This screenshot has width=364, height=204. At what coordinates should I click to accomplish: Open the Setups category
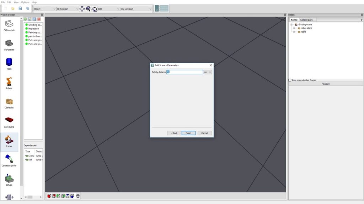(9, 179)
